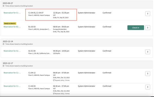Click the Europe/Amsterdam timezone text
The image size is (154, 97).
click(x=60, y=29)
